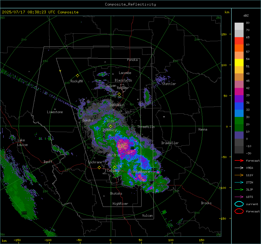The height and width of the screenshot is (244, 261).
Task: Click the green 20-30 dBZ swatch
Action: point(239,120)
